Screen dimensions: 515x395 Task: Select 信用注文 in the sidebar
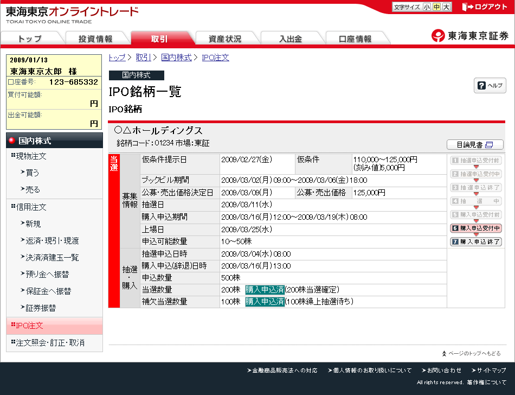pos(31,207)
